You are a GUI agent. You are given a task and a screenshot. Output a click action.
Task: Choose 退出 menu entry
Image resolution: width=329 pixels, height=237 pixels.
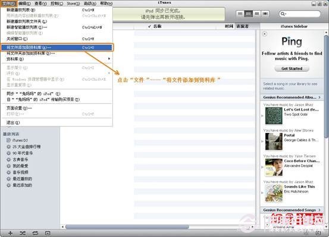tap(57, 122)
